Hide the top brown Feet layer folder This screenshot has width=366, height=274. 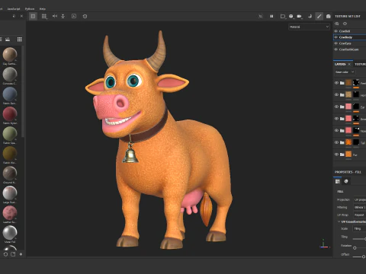(x=336, y=83)
